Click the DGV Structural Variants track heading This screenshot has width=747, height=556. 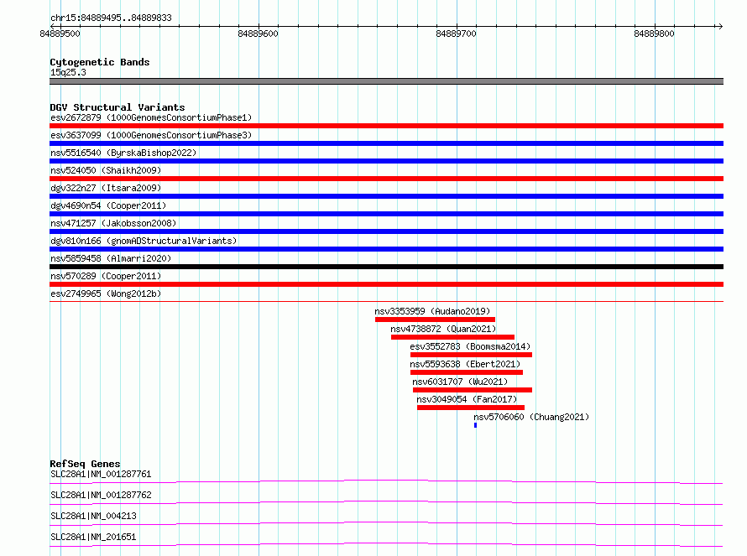(x=118, y=107)
